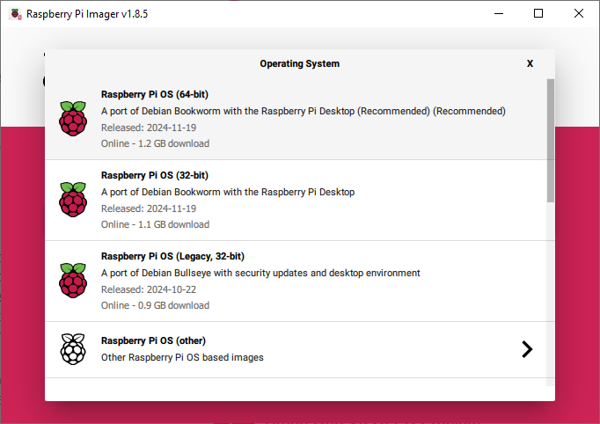Expand the Raspberry Pi OS (other) chevron arrow
Image resolution: width=600 pixels, height=424 pixels.
(527, 349)
